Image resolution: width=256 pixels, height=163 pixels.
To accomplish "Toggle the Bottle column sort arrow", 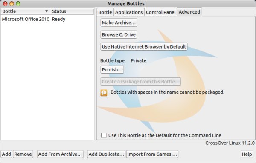I will click(47, 11).
